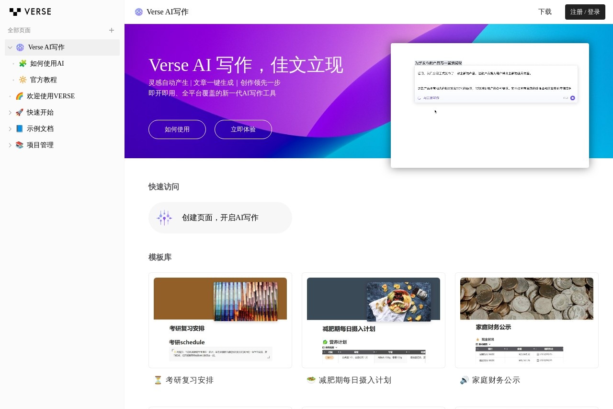613x409 pixels.
Task: Click the Verse AI写作 snowflake icon in sidebar
Action: [20, 47]
